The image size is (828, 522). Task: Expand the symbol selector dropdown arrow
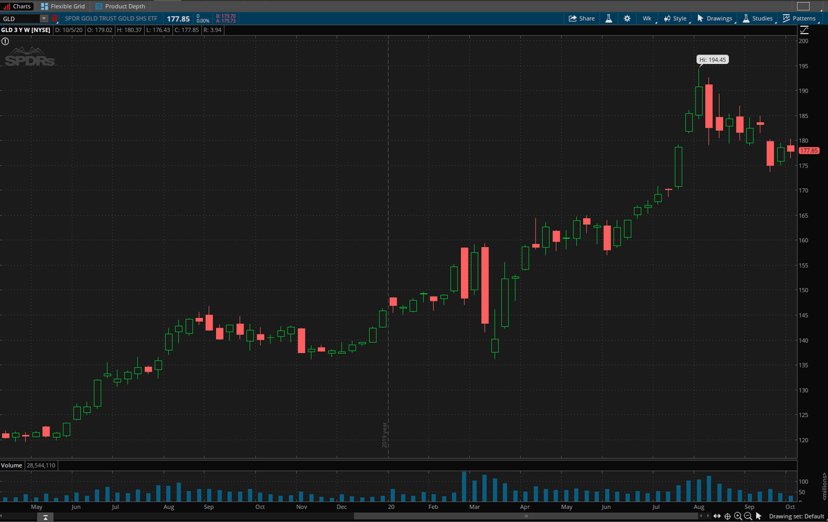point(44,19)
